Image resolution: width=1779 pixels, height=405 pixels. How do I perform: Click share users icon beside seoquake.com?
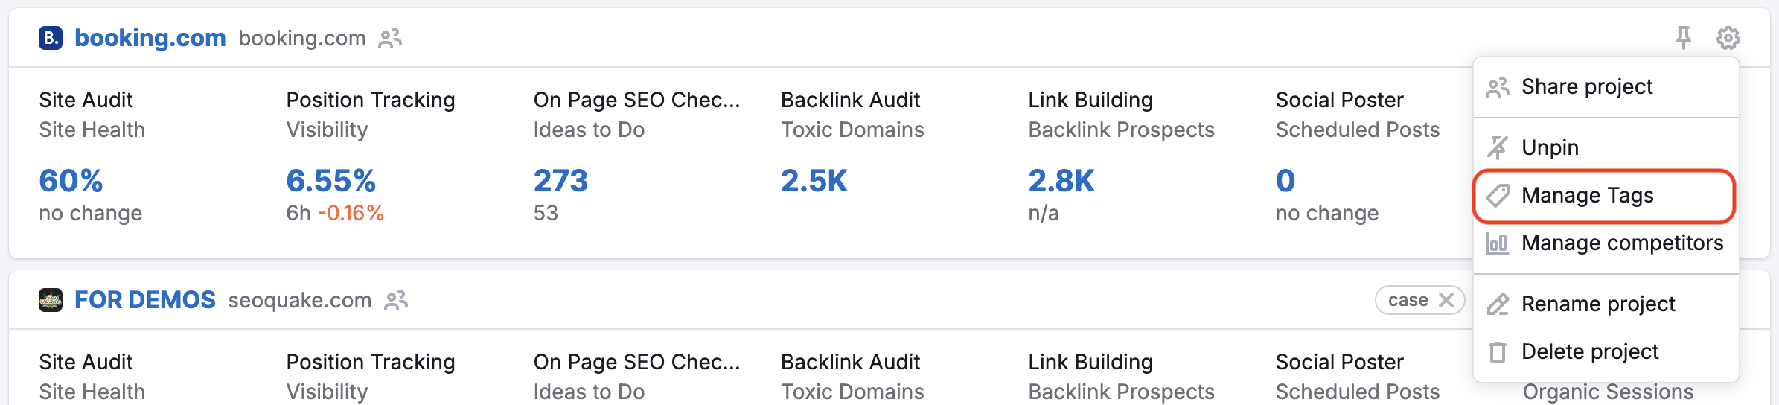coord(396,300)
